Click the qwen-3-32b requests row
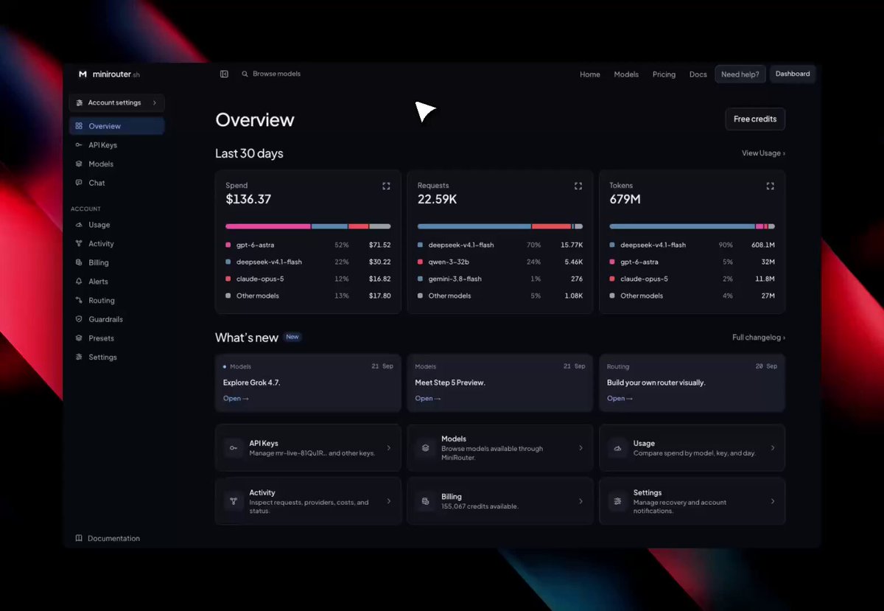 (500, 262)
